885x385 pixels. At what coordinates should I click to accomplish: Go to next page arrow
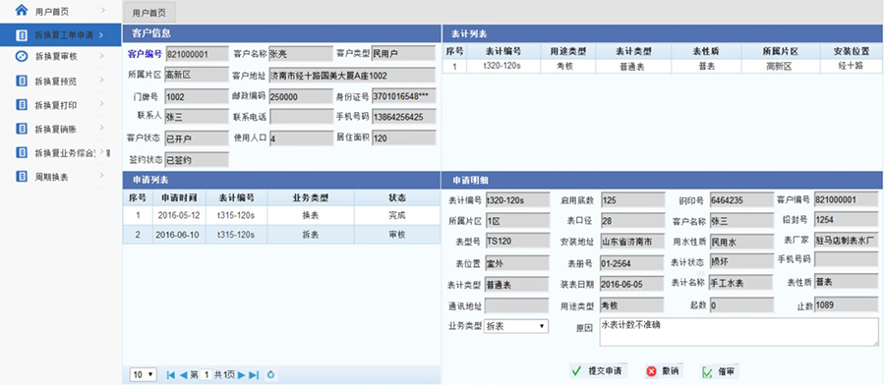[x=241, y=375]
